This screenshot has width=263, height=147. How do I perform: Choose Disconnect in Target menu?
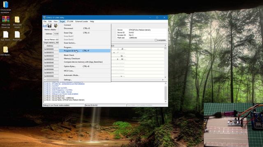85,28
